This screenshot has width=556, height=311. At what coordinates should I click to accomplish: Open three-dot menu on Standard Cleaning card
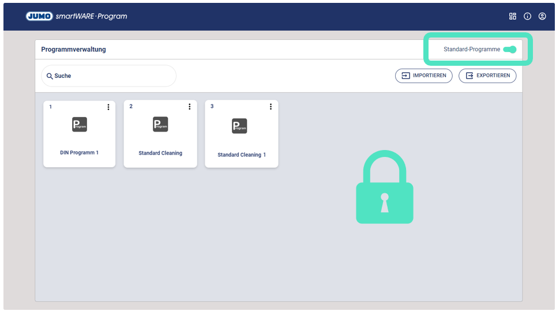(x=190, y=107)
